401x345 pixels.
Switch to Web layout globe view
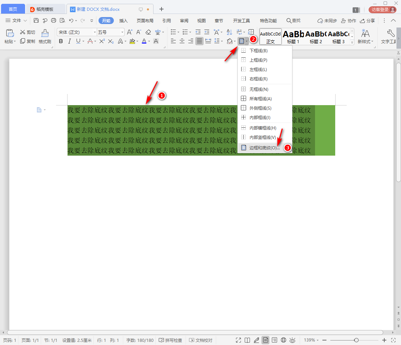point(283,340)
